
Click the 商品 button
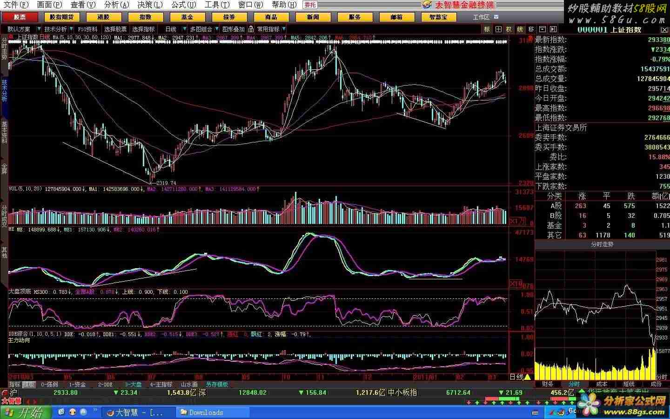coord(271,17)
